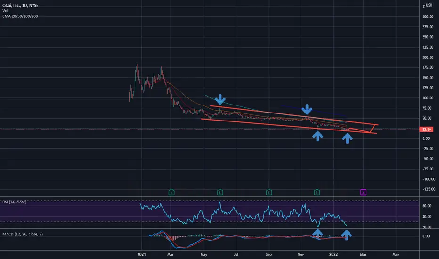Click the -25.00 price axis label
This screenshot has height=259, width=439.
click(x=428, y=149)
